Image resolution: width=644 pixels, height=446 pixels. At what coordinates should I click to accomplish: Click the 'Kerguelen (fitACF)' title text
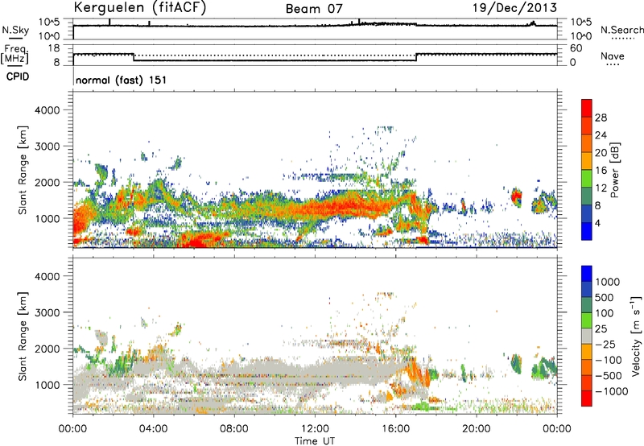click(x=139, y=7)
